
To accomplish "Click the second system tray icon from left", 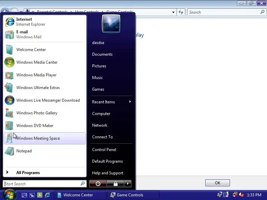I will (x=226, y=195).
